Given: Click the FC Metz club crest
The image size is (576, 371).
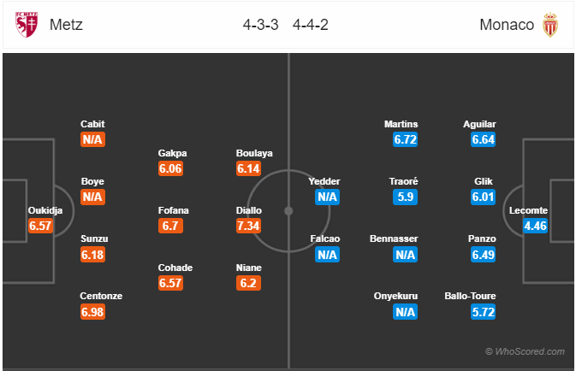Looking at the screenshot, I should (27, 25).
